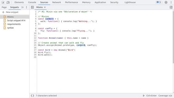Click the syntax snippet file icon
Screen dimensions: 174x98
(5, 28)
